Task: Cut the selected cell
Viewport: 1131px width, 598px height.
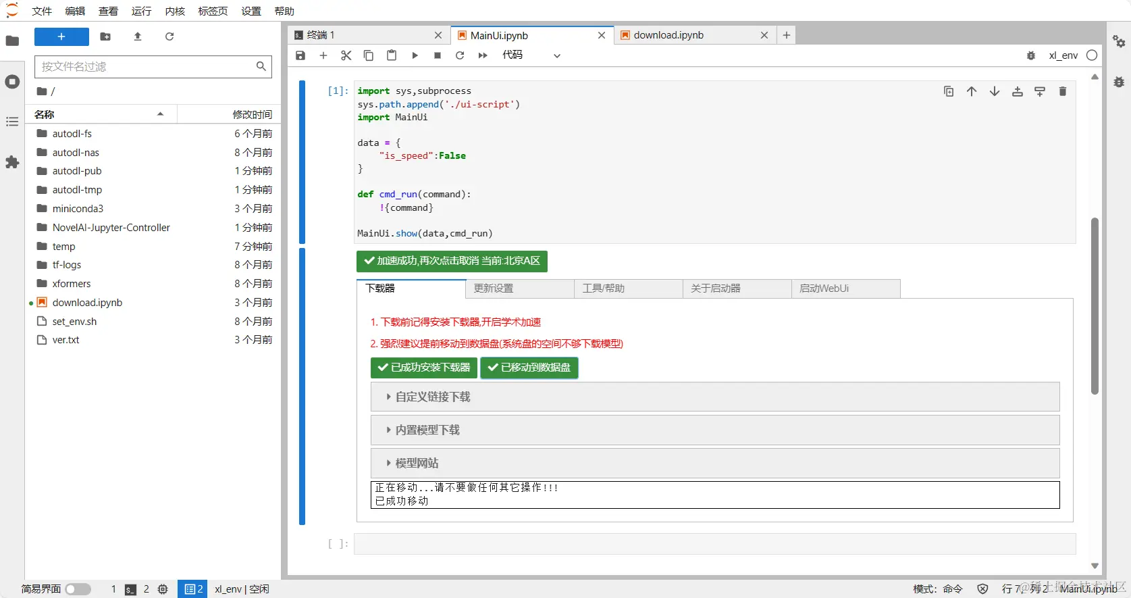Action: [x=346, y=55]
